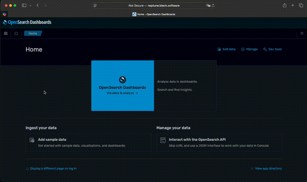The height and width of the screenshot is (182, 307).
Task: Open a new tab with plus icon
Action: coord(293,5)
